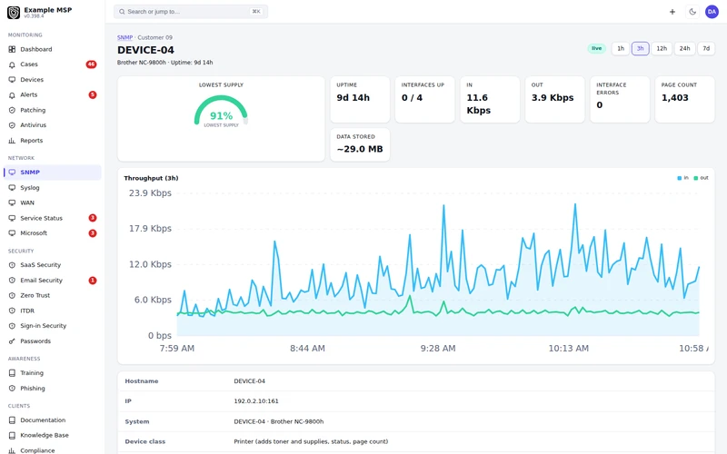Open the DA user avatar menu
This screenshot has width=727, height=454.
712,12
